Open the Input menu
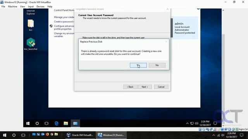The width and height of the screenshot is (248, 139). click(31, 7)
